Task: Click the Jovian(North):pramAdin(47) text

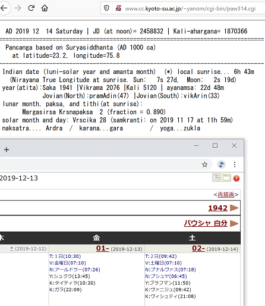Action: click(86, 96)
